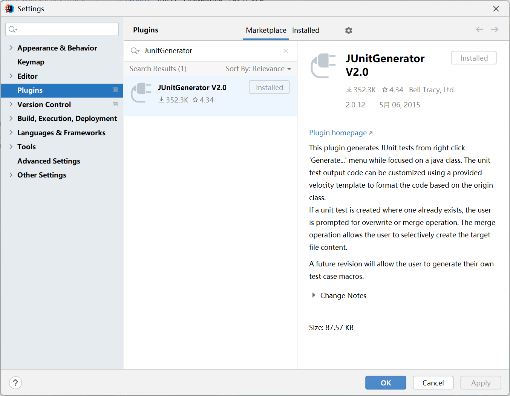Click the forward navigation arrow
This screenshot has height=396, width=510.
click(495, 29)
